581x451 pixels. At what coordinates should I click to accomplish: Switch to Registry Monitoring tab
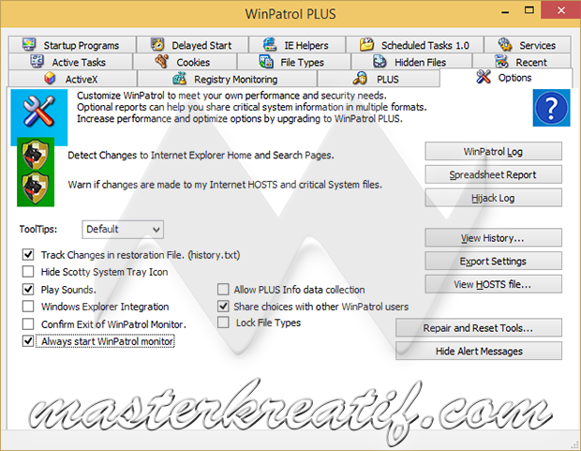point(227,79)
